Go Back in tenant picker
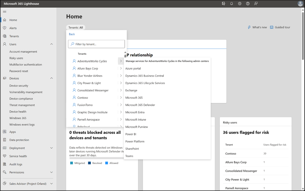Image resolution: width=305 pixels, height=191 pixels. [72, 34]
